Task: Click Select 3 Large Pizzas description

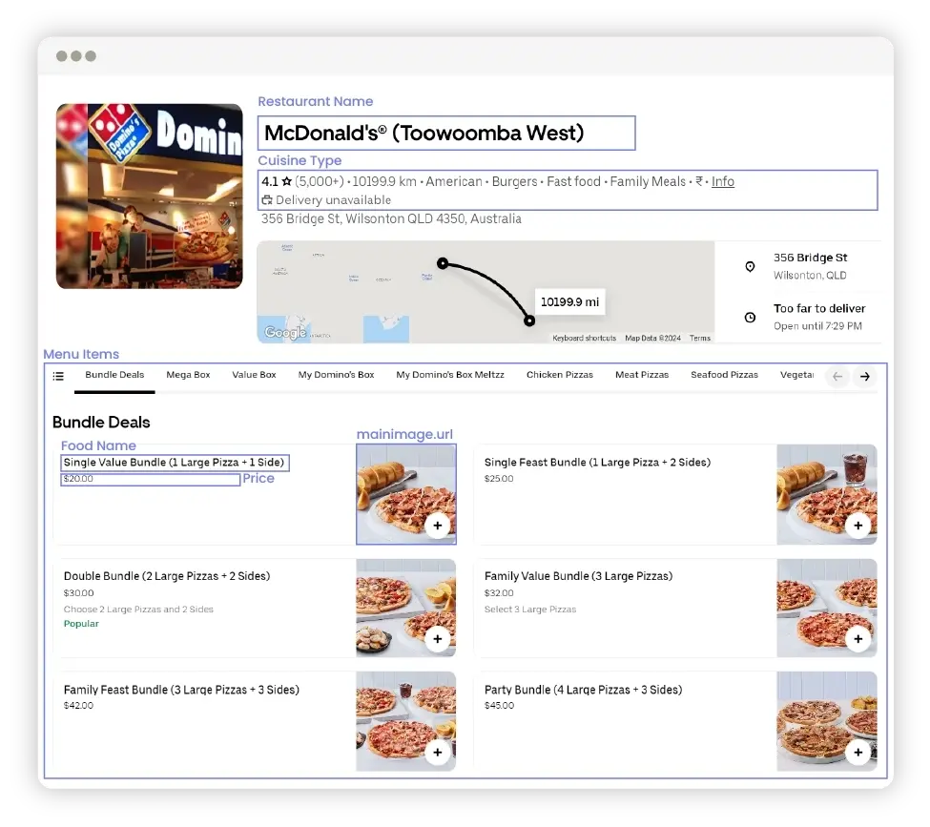Action: (530, 610)
